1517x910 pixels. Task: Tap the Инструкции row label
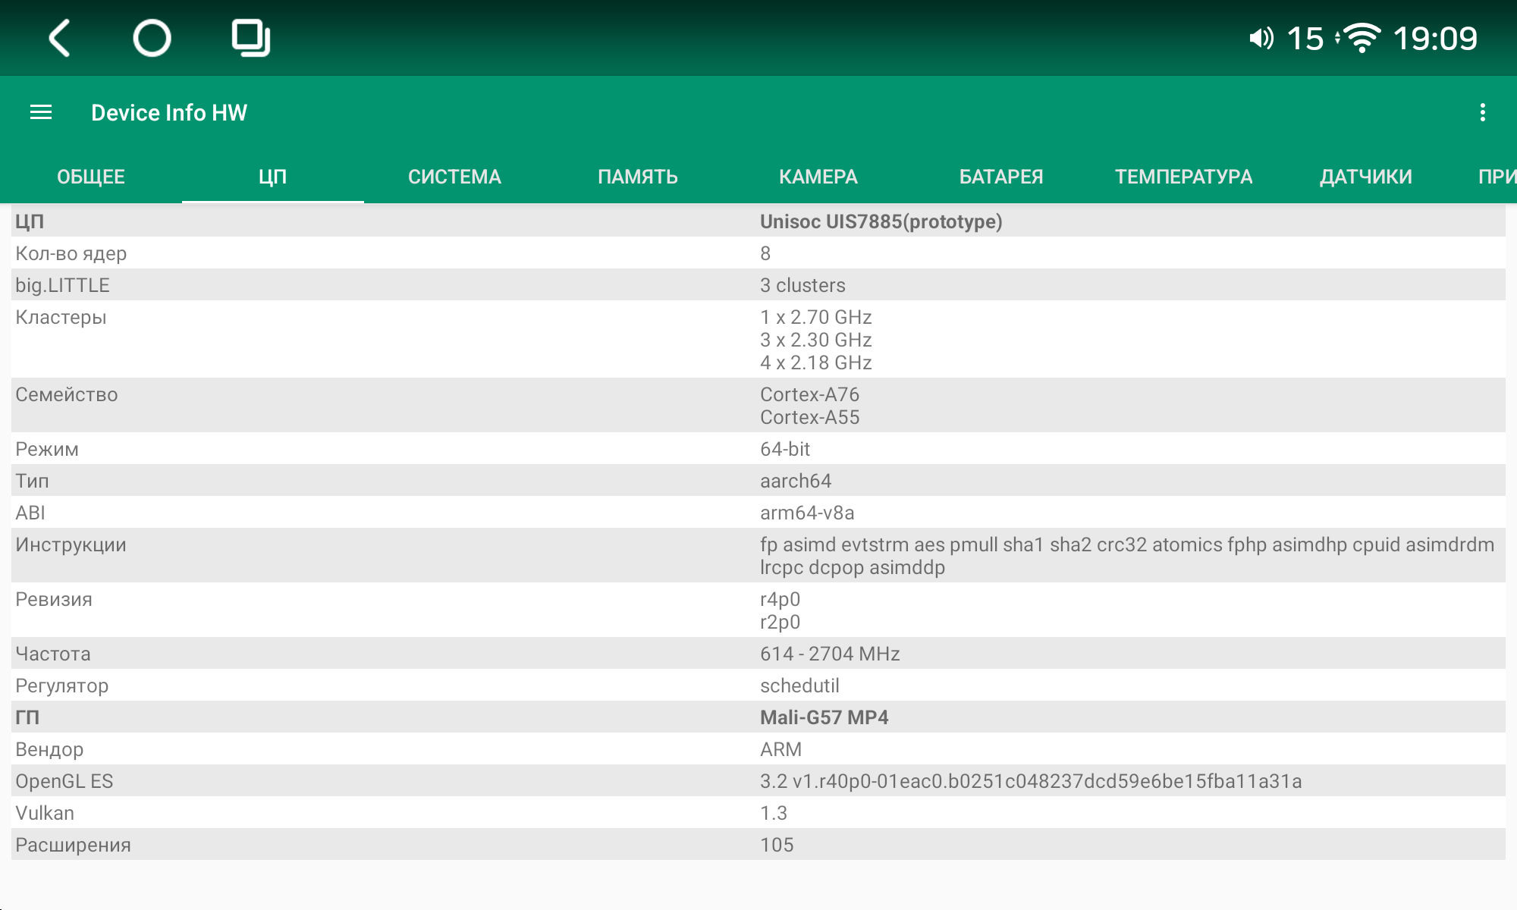coord(71,544)
